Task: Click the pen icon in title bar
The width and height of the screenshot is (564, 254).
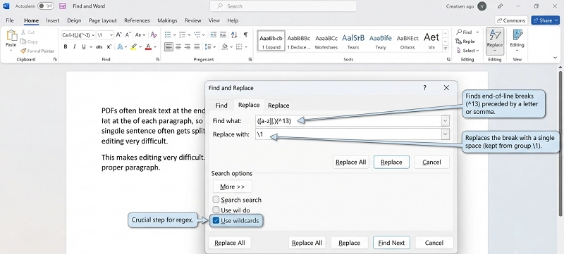Action: [500, 6]
